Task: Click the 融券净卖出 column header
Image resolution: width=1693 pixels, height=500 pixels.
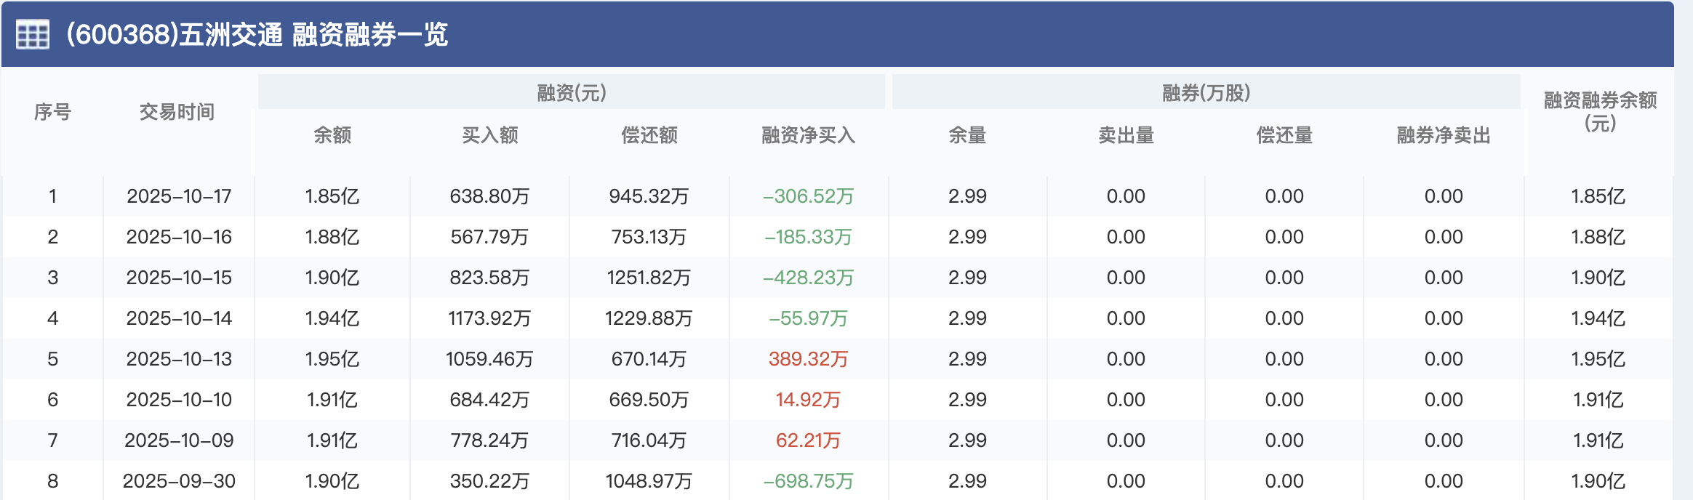Action: pyautogui.click(x=1444, y=135)
